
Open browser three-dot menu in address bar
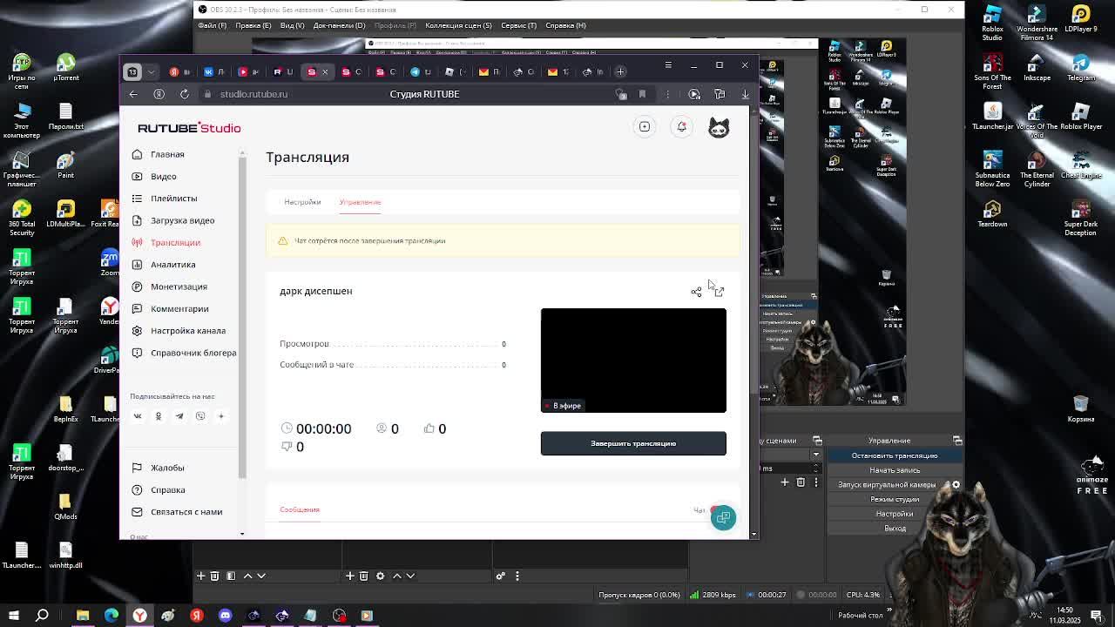[x=668, y=94]
